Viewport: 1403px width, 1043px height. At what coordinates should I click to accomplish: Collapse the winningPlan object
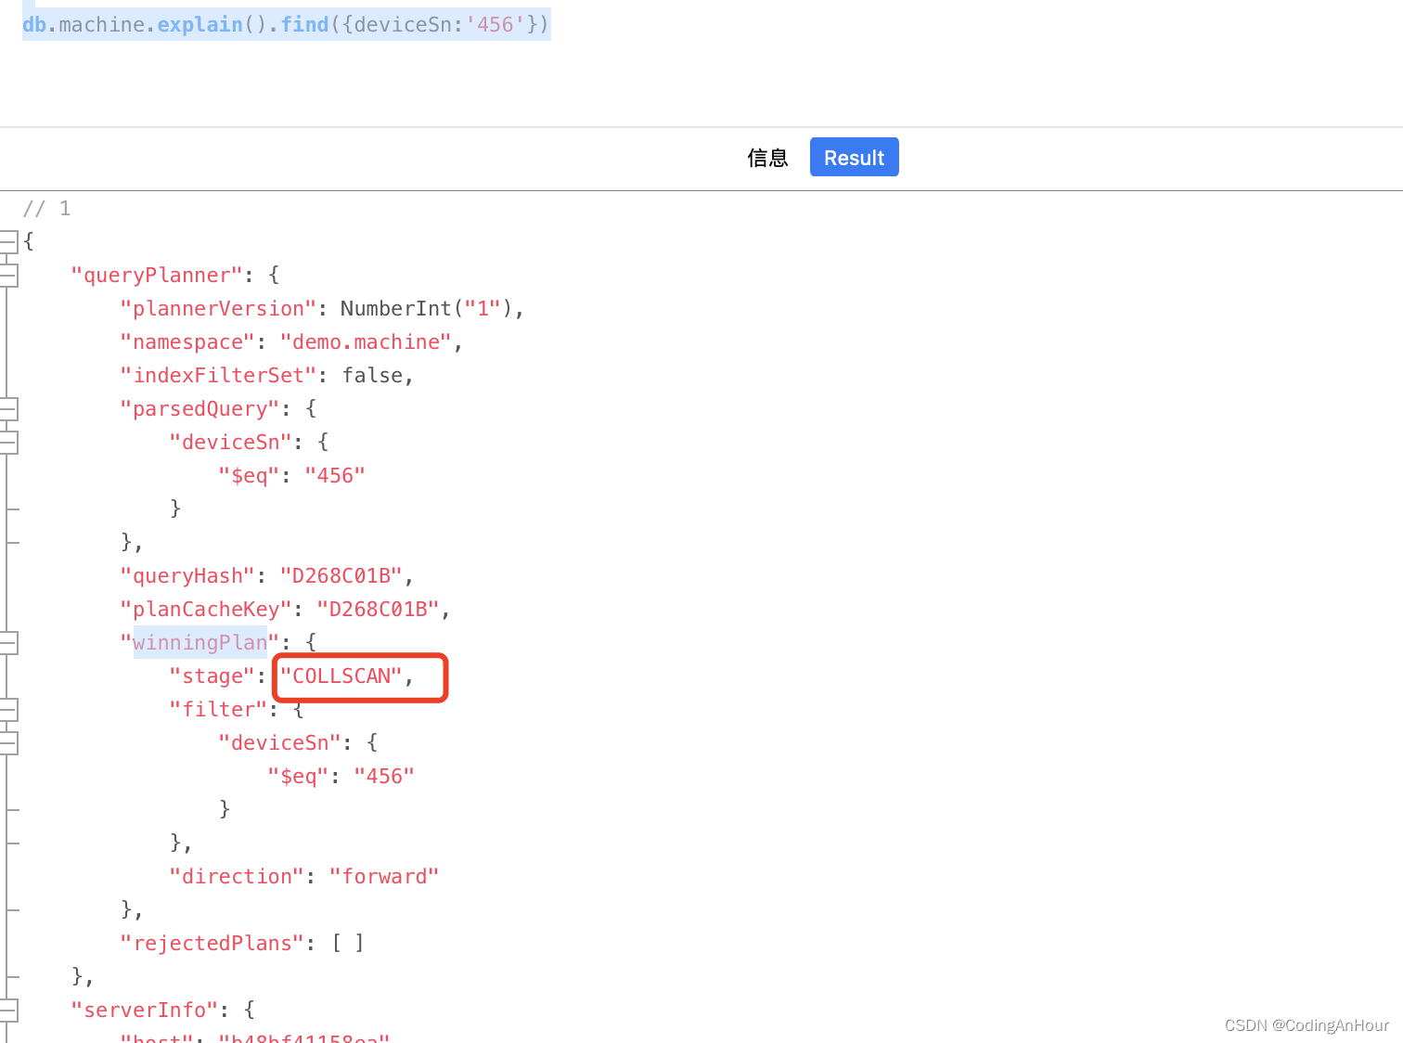[x=8, y=642]
